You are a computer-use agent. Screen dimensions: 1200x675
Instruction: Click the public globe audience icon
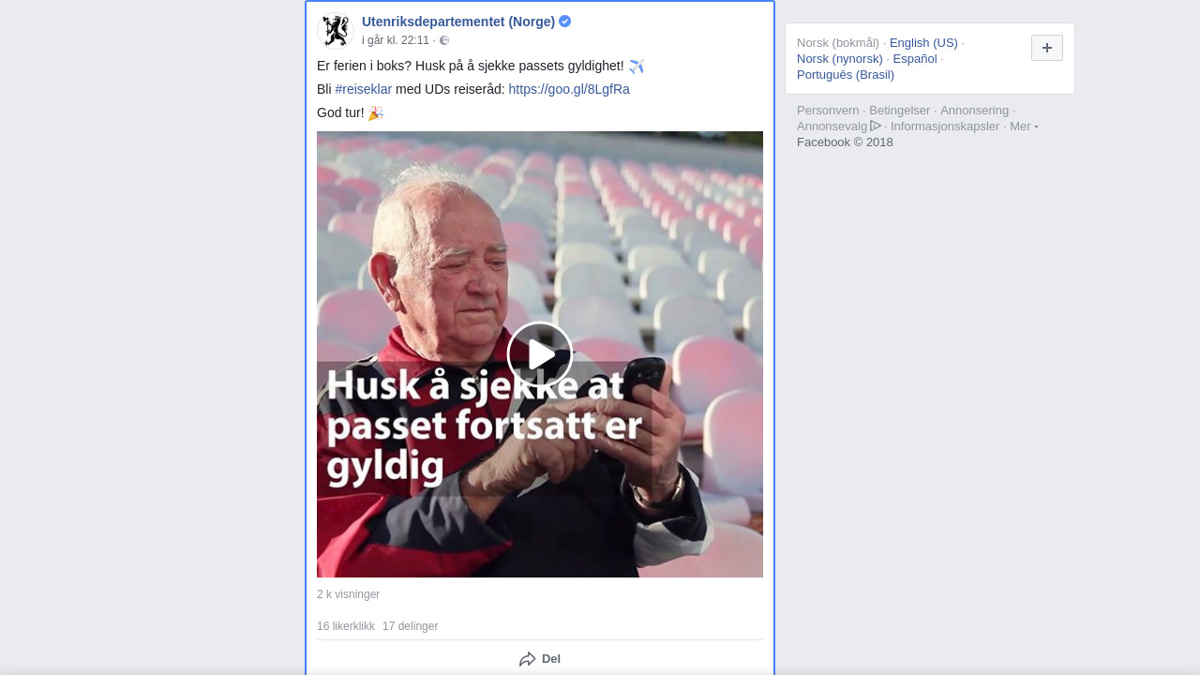click(x=444, y=40)
